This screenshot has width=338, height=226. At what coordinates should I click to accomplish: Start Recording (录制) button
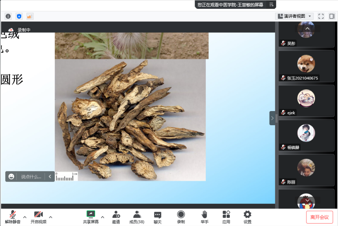181,217
